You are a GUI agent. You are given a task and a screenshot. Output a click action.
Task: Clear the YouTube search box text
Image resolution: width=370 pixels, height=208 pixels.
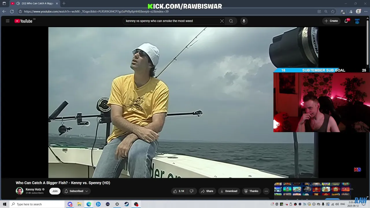pos(222,21)
